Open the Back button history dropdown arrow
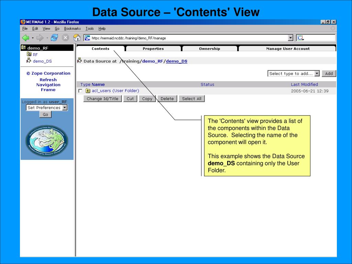The image size is (352, 264). tap(33, 38)
